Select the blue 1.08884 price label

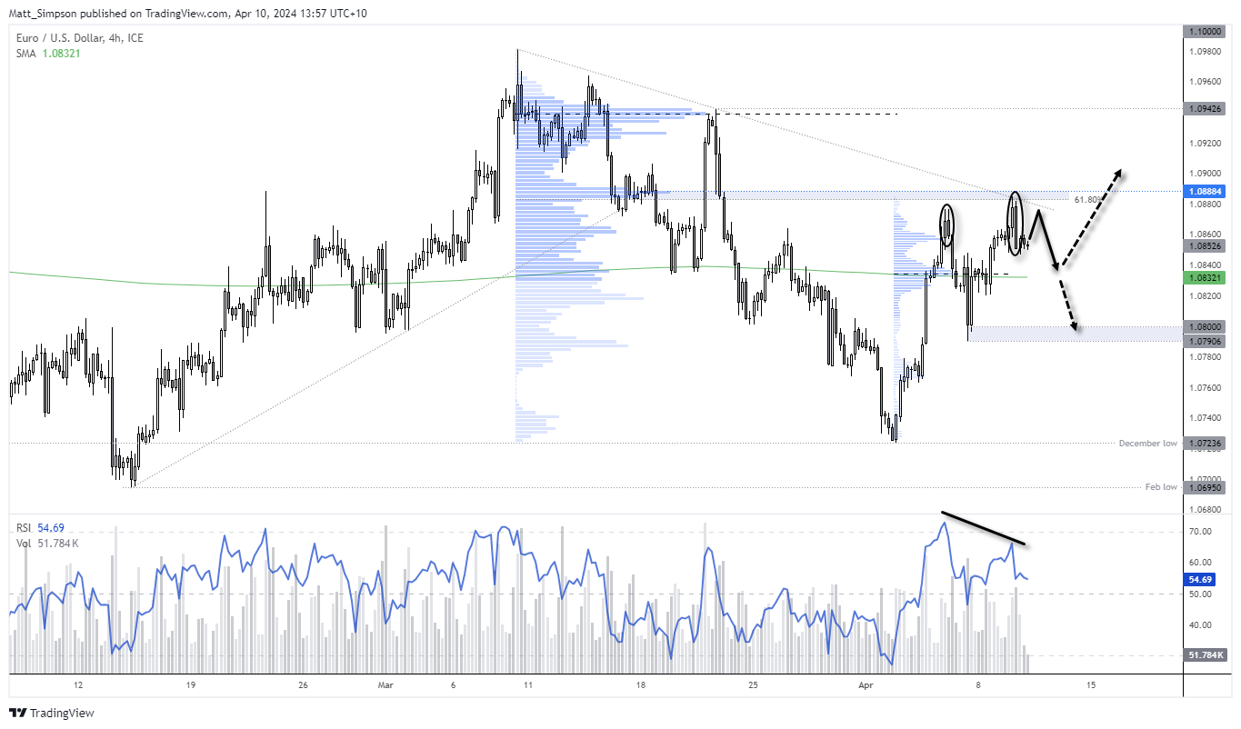click(1206, 192)
